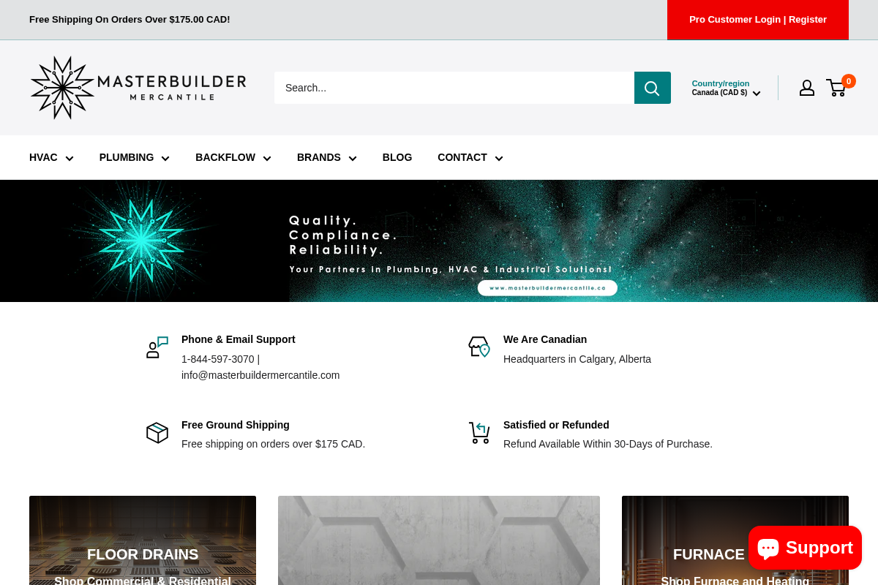Open the BLOG menu item

click(x=397, y=157)
